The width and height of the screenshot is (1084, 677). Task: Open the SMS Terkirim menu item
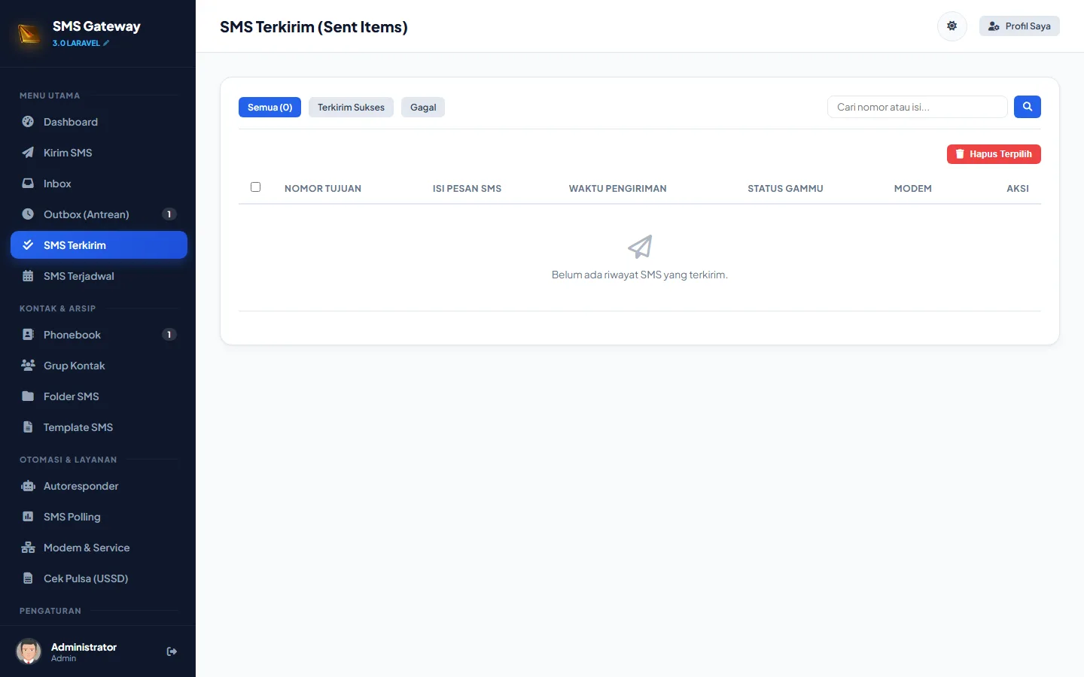pos(99,245)
